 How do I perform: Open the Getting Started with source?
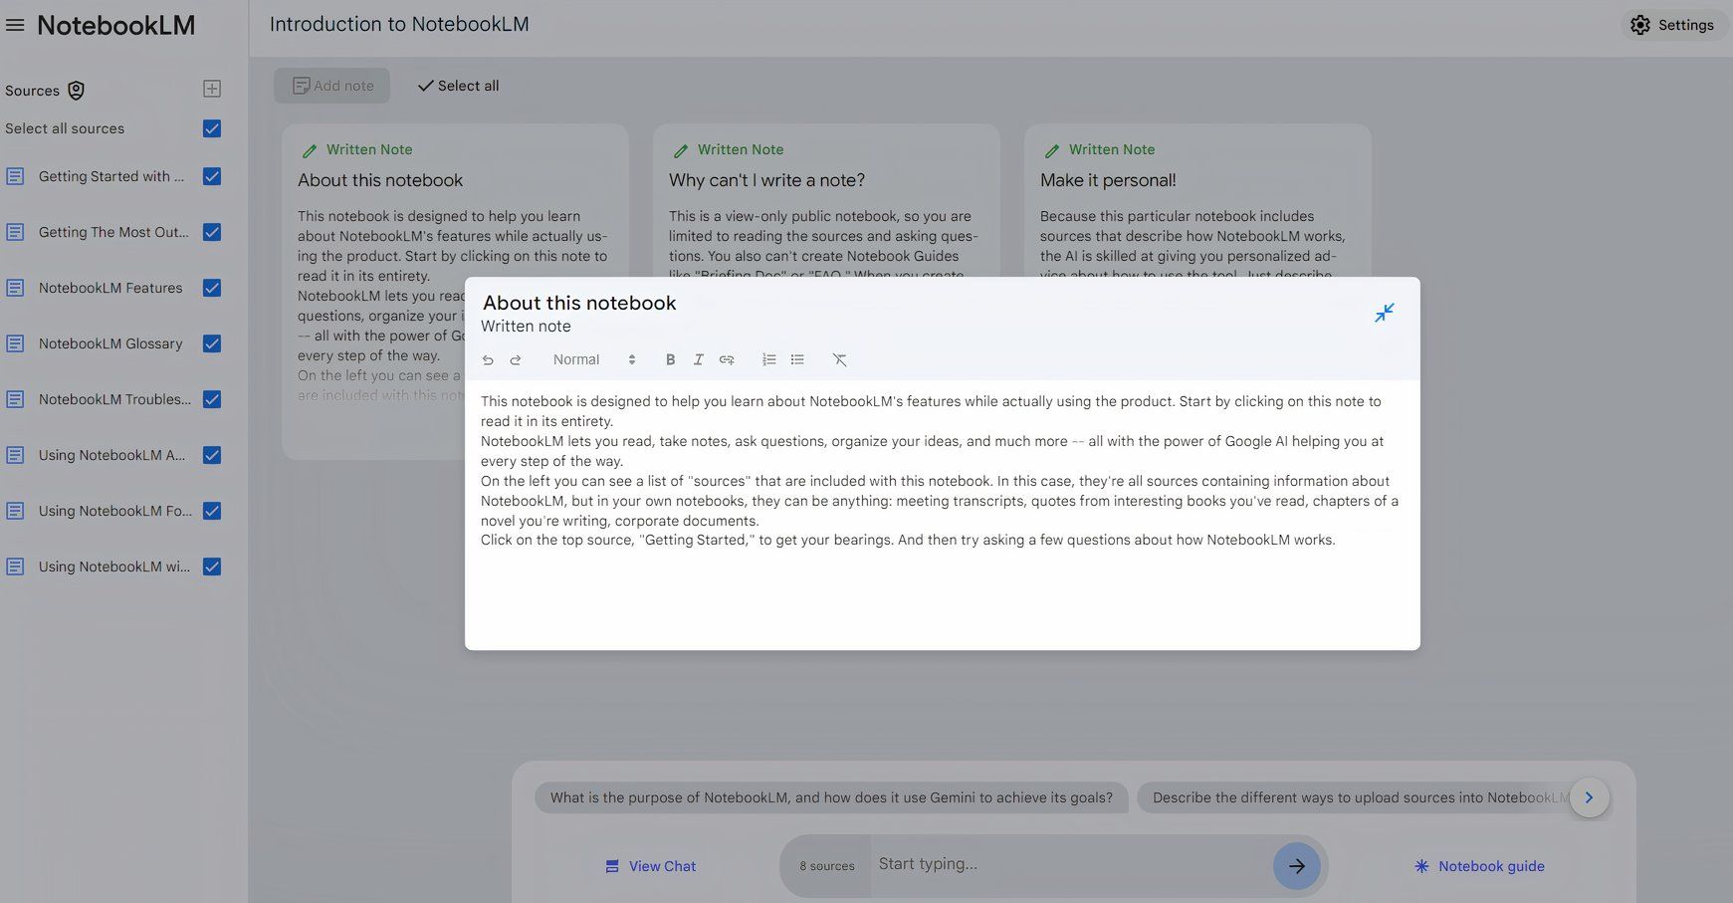pyautogui.click(x=111, y=176)
